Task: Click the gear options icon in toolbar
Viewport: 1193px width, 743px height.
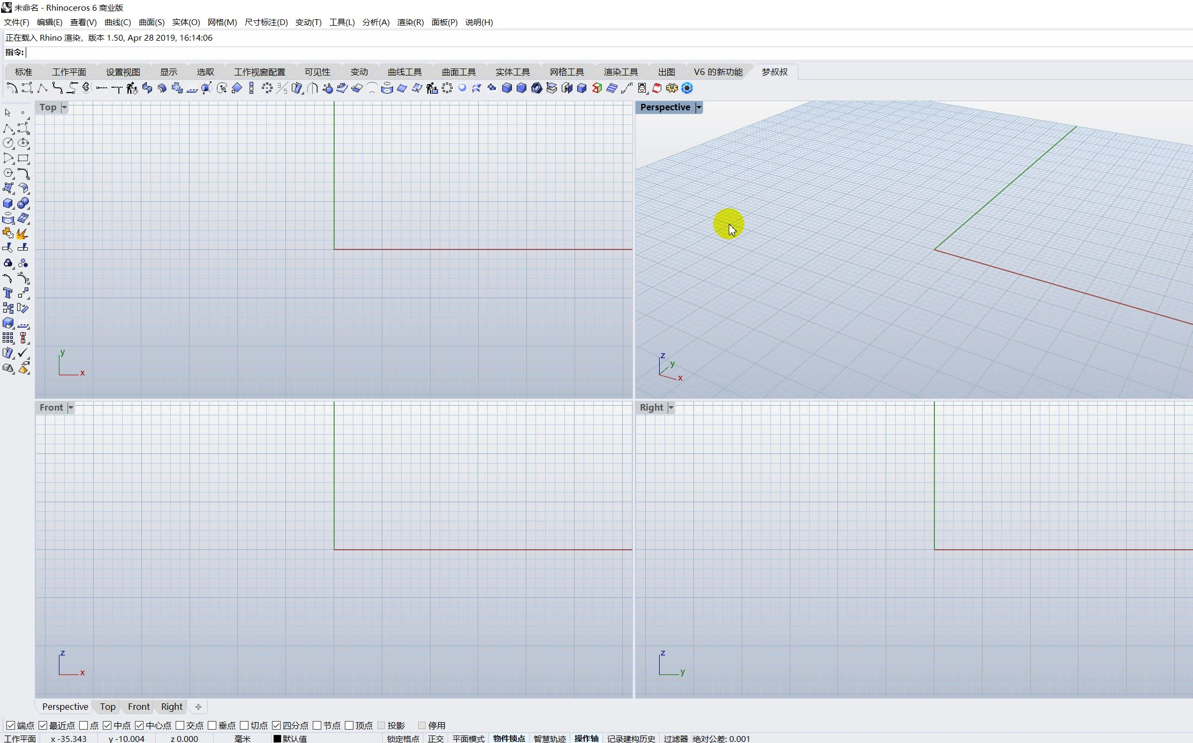Action: click(x=671, y=88)
